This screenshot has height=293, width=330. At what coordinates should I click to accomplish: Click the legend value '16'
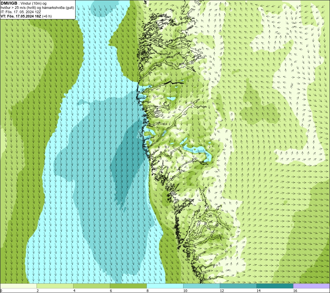point(295,291)
